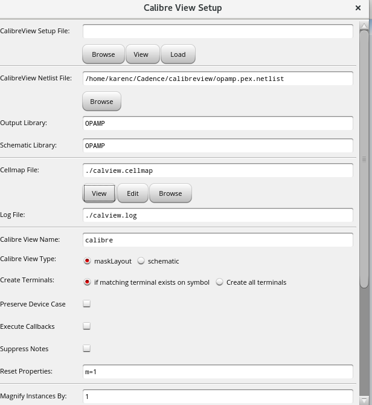Click the Calibre View Name field
Viewport: 372px width, 405px height.
(217, 240)
